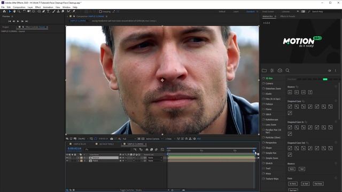Click the Toggle Switches / Modes button
342x192 pixels.
coord(131,190)
